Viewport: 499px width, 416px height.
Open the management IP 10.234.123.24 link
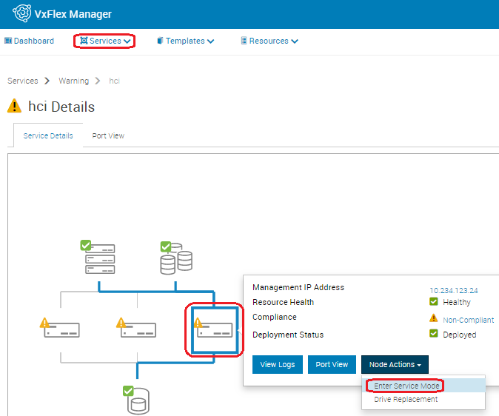tap(454, 291)
